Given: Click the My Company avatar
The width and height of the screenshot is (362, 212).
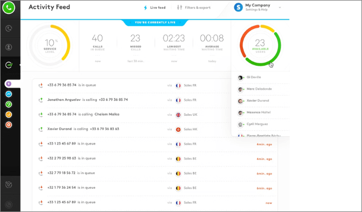Looking at the screenshot, I should pos(239,7).
